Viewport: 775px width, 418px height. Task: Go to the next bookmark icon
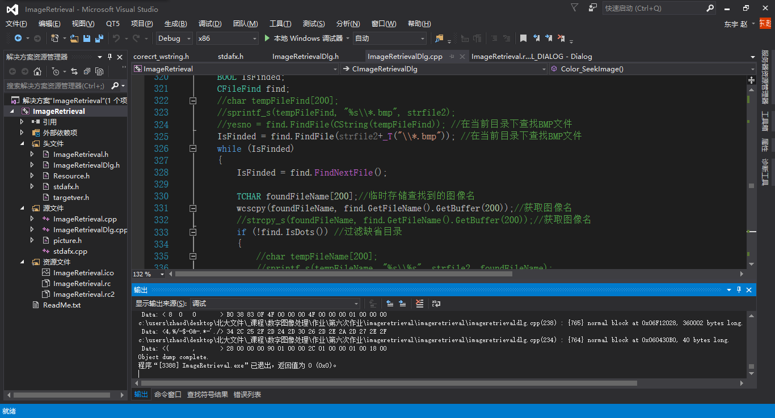549,38
